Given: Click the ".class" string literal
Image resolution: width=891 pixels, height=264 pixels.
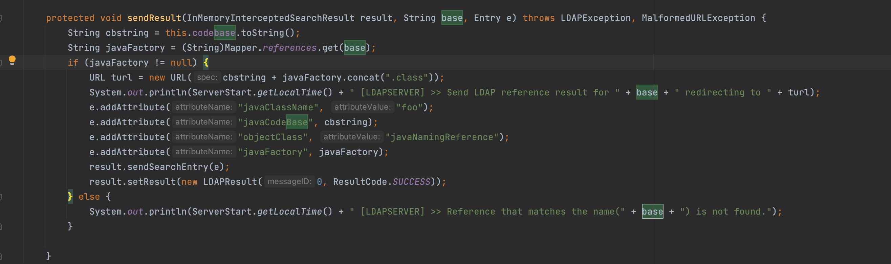Looking at the screenshot, I should click(407, 78).
